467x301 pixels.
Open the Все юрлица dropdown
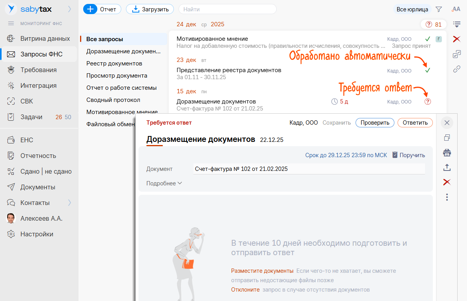tap(412, 9)
